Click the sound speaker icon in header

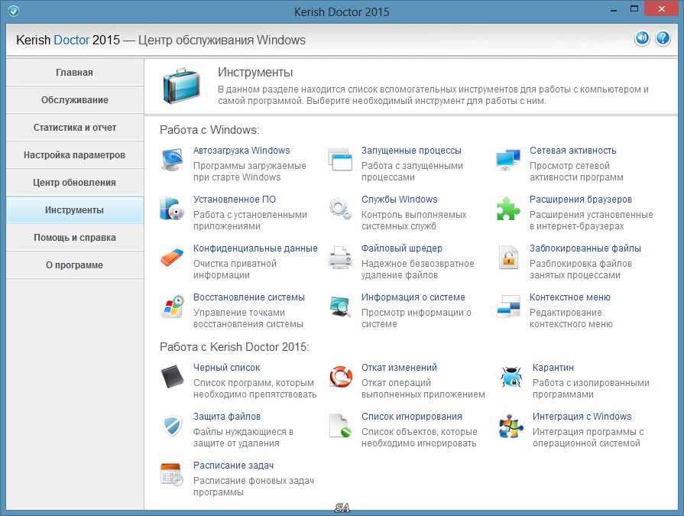tap(642, 38)
